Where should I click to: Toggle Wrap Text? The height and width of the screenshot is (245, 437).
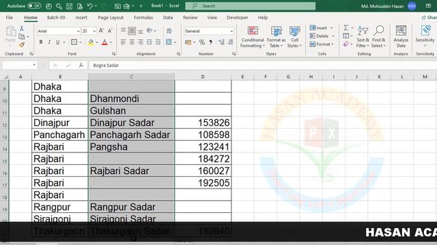[169, 31]
